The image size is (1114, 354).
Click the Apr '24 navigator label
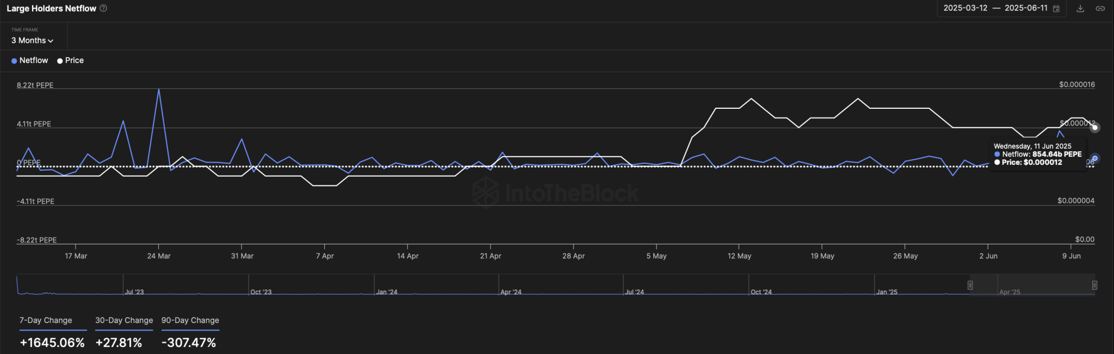[x=511, y=292]
